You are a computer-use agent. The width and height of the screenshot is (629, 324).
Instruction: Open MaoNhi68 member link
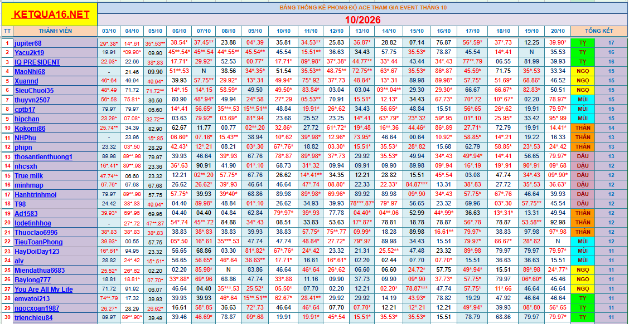click(x=30, y=72)
